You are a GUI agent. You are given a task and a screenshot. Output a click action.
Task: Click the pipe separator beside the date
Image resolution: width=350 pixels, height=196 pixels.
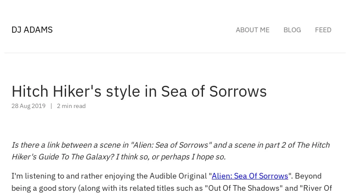tap(51, 106)
